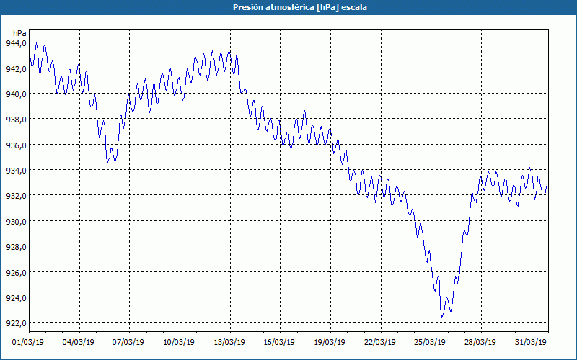
Task: Select the 942,0 axis value
Action: [x=16, y=68]
